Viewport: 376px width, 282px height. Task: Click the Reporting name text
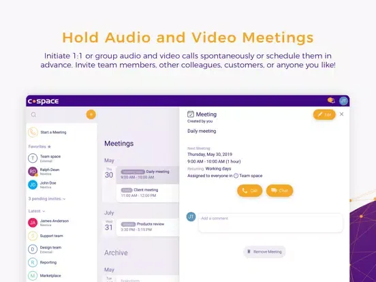pos(48,262)
